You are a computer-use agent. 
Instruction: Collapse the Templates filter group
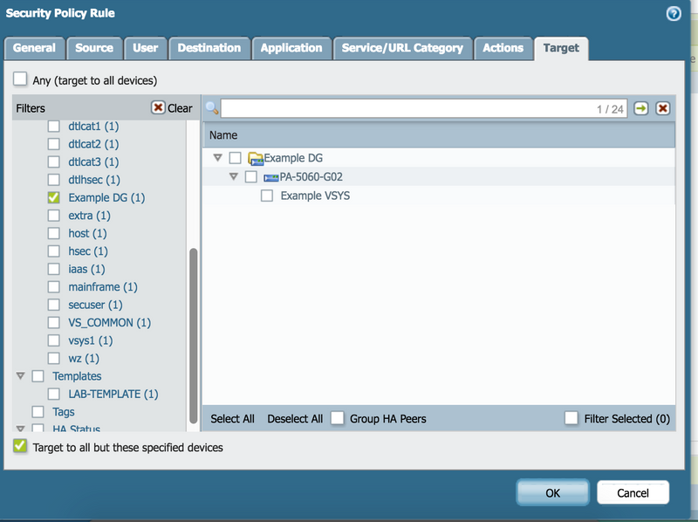(x=20, y=376)
